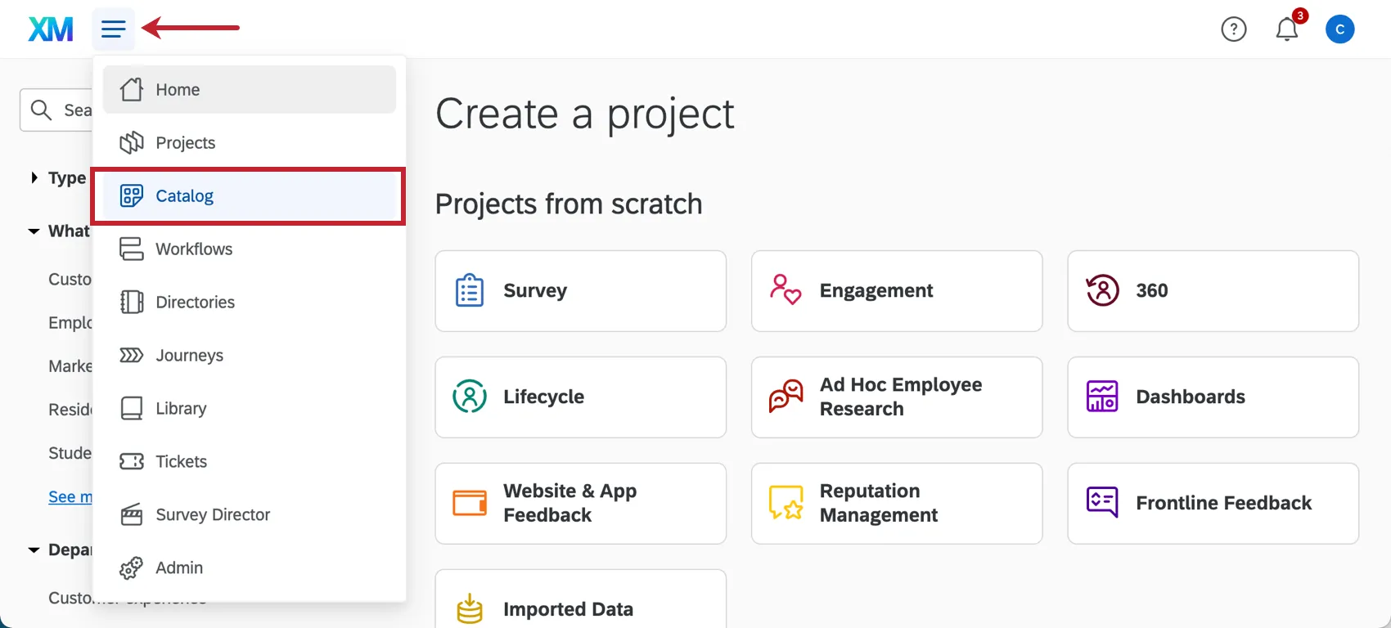The image size is (1391, 628).
Task: Create a Survey project
Action: (580, 291)
